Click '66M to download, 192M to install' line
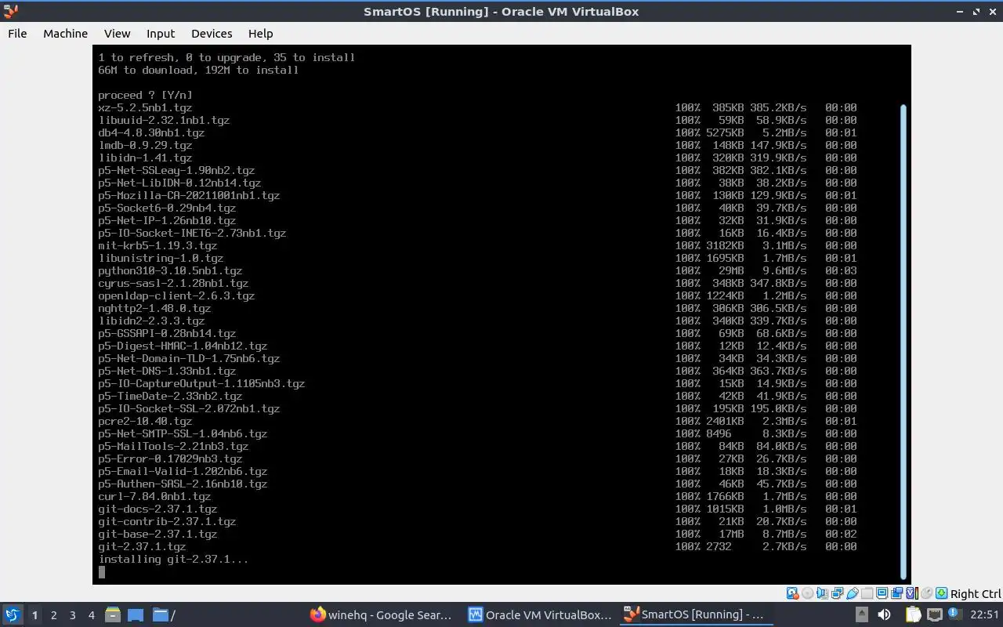The width and height of the screenshot is (1003, 627). click(198, 70)
